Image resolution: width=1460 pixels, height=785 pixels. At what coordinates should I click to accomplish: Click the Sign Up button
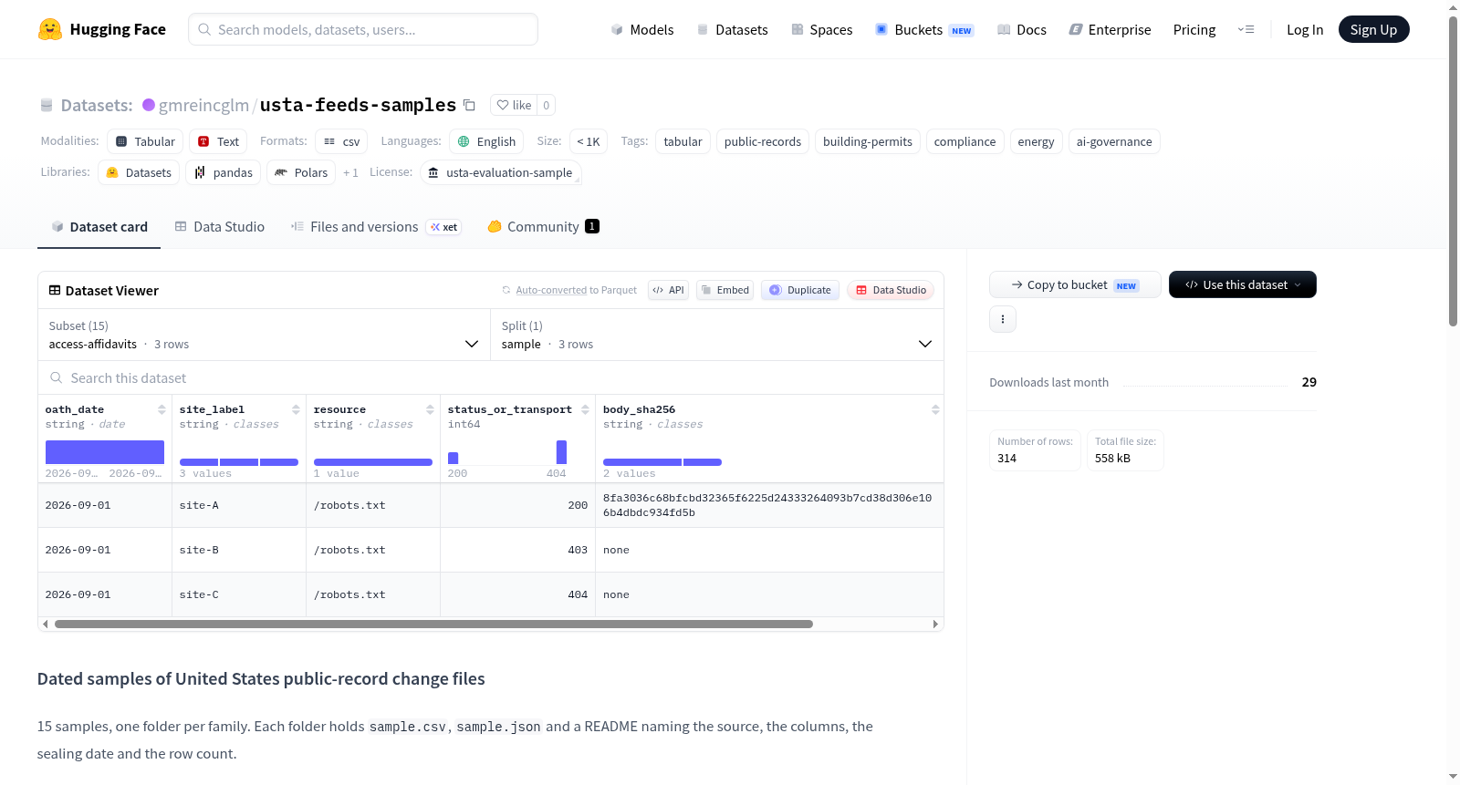(x=1374, y=29)
